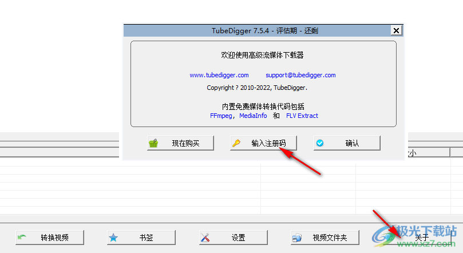Click the key icon on 输入注册码
Viewport: 463px width, 253px height.
pos(236,143)
